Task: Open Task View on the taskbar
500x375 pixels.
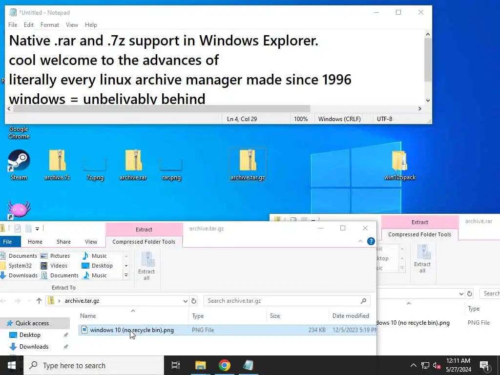Action: (x=175, y=365)
